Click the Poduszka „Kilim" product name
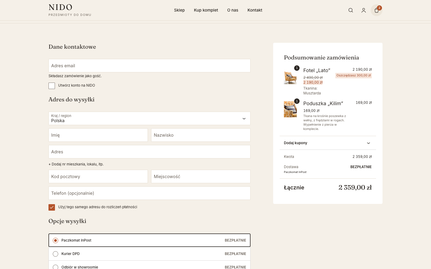Image resolution: width=431 pixels, height=269 pixels. pos(323,104)
